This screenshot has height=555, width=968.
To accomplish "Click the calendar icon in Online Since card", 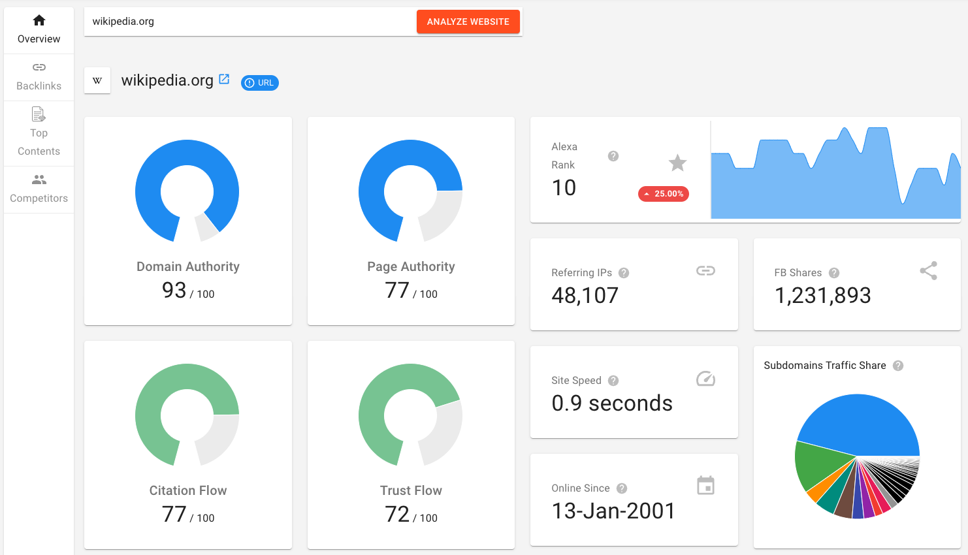I will point(705,486).
